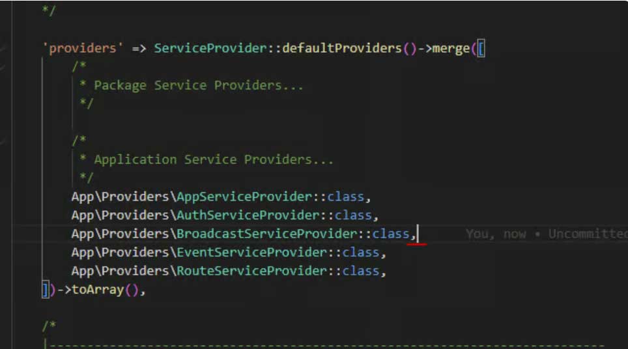The width and height of the screenshot is (628, 349).
Task: Click the class keyword on the EventServiceProvider line
Action: (361, 252)
